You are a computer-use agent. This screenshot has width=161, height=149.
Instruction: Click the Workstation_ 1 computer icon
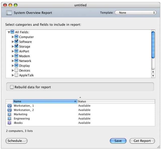[10, 106]
